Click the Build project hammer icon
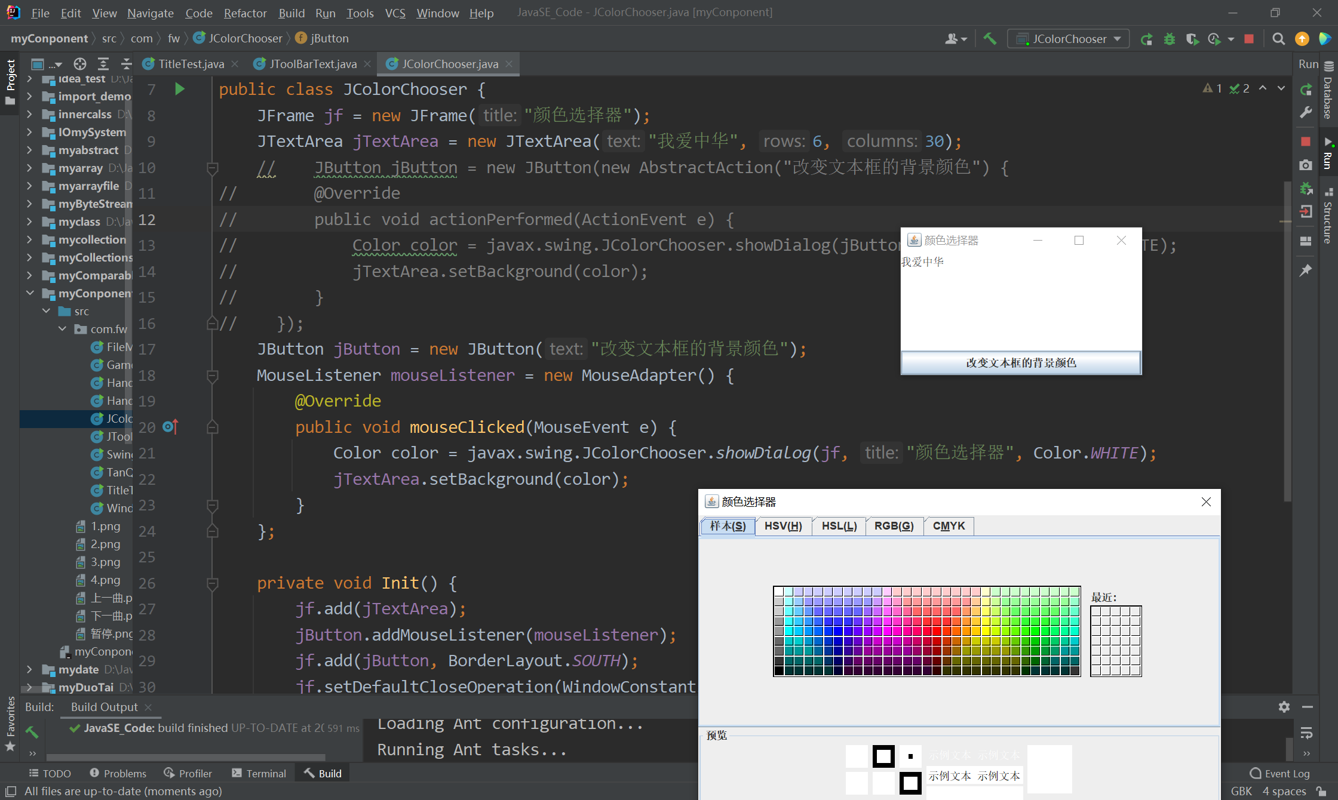The image size is (1338, 800). coord(990,39)
